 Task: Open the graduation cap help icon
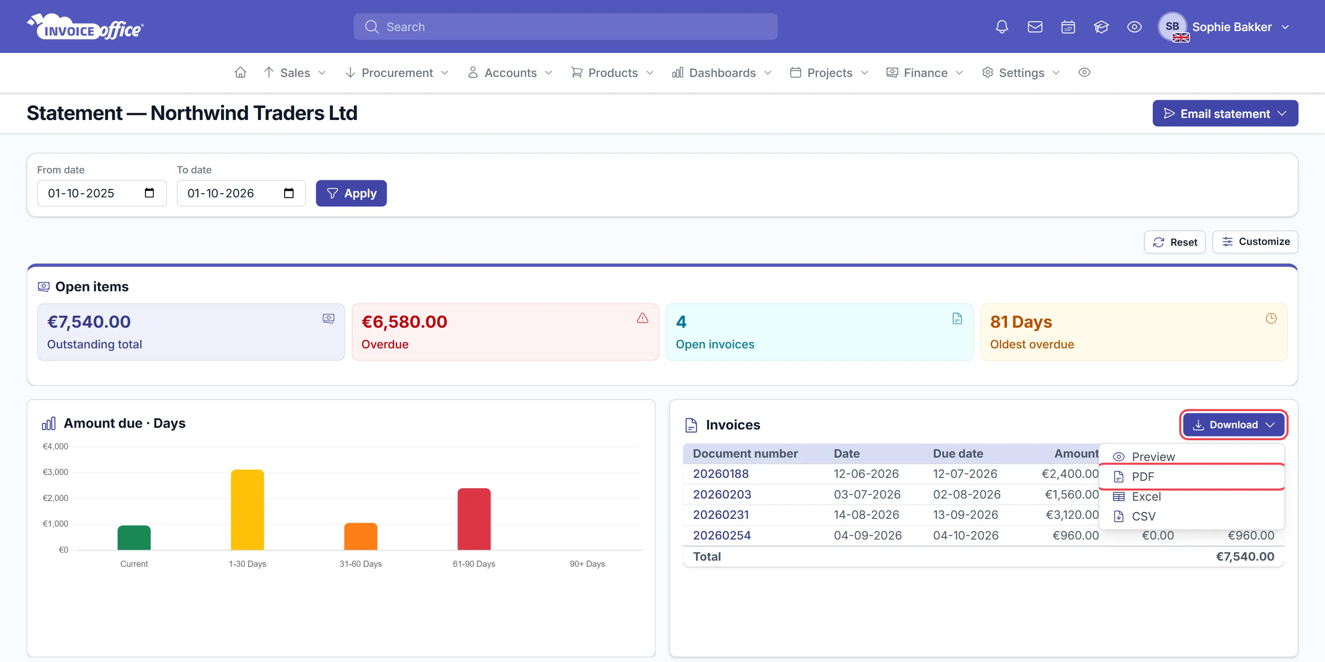pyautogui.click(x=1101, y=27)
